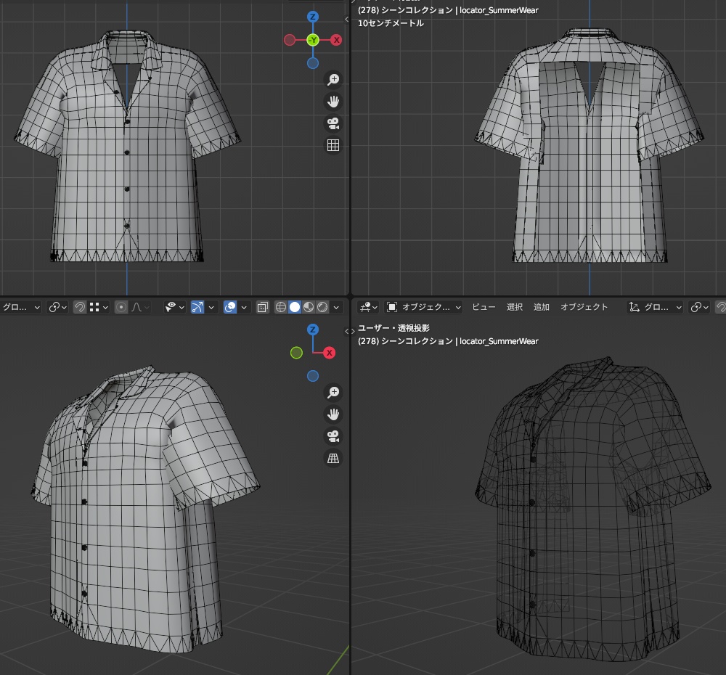Switch to rendered viewport shading
The height and width of the screenshot is (675, 726).
tap(323, 307)
